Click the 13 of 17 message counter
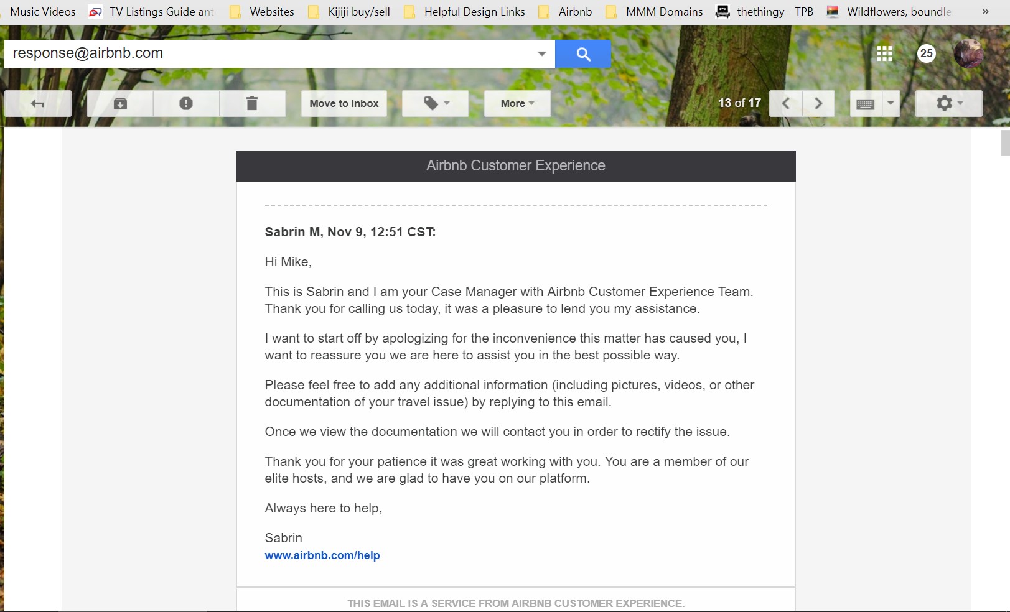The image size is (1010, 612). (740, 103)
